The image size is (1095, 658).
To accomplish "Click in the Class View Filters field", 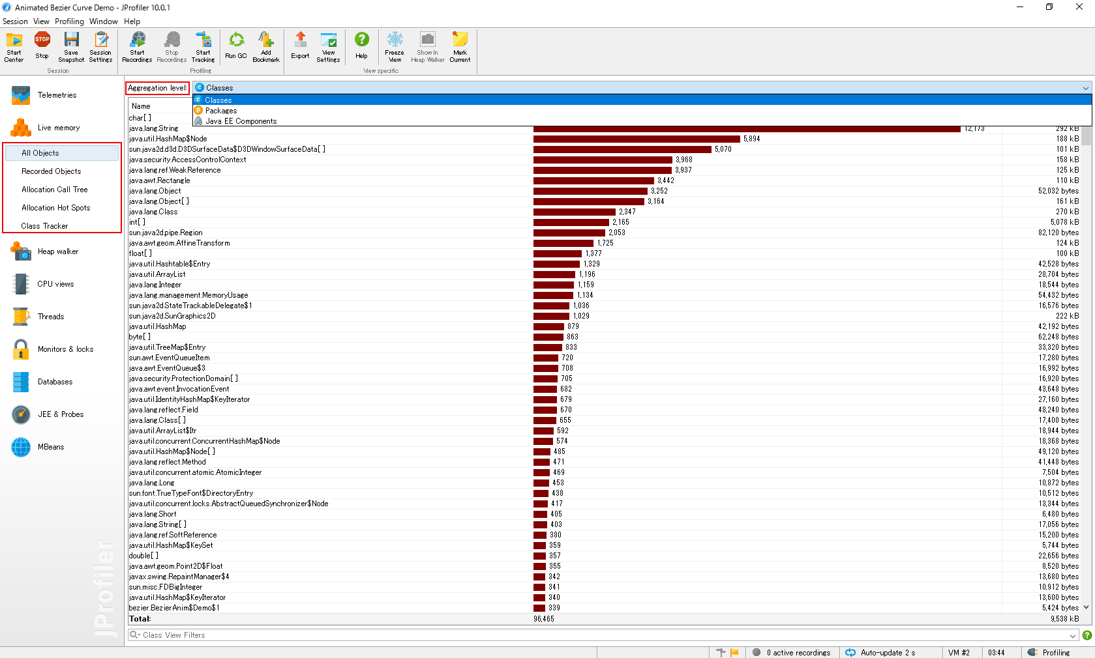I will point(603,635).
